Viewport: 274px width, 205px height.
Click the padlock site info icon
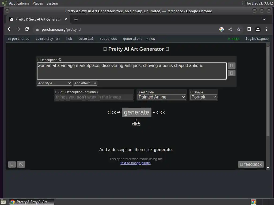(37, 29)
